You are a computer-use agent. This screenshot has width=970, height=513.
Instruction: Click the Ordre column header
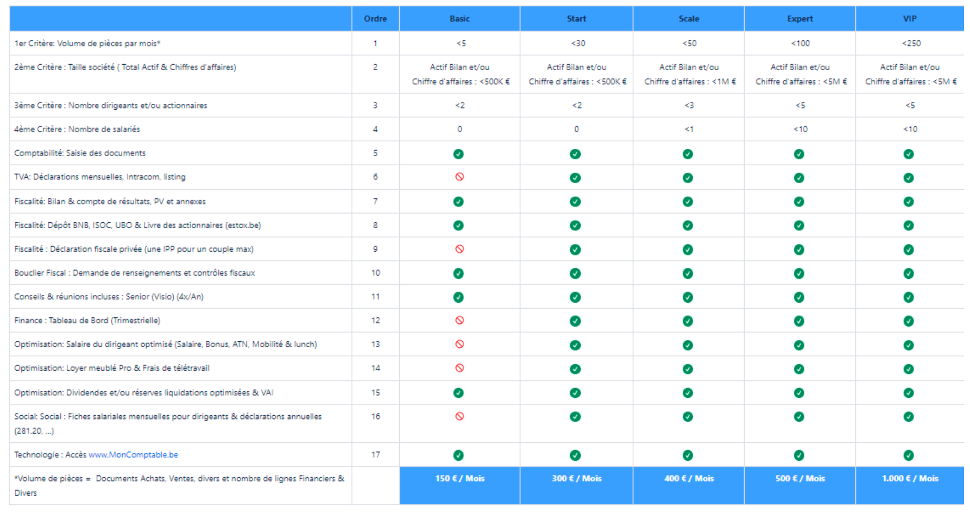click(375, 19)
